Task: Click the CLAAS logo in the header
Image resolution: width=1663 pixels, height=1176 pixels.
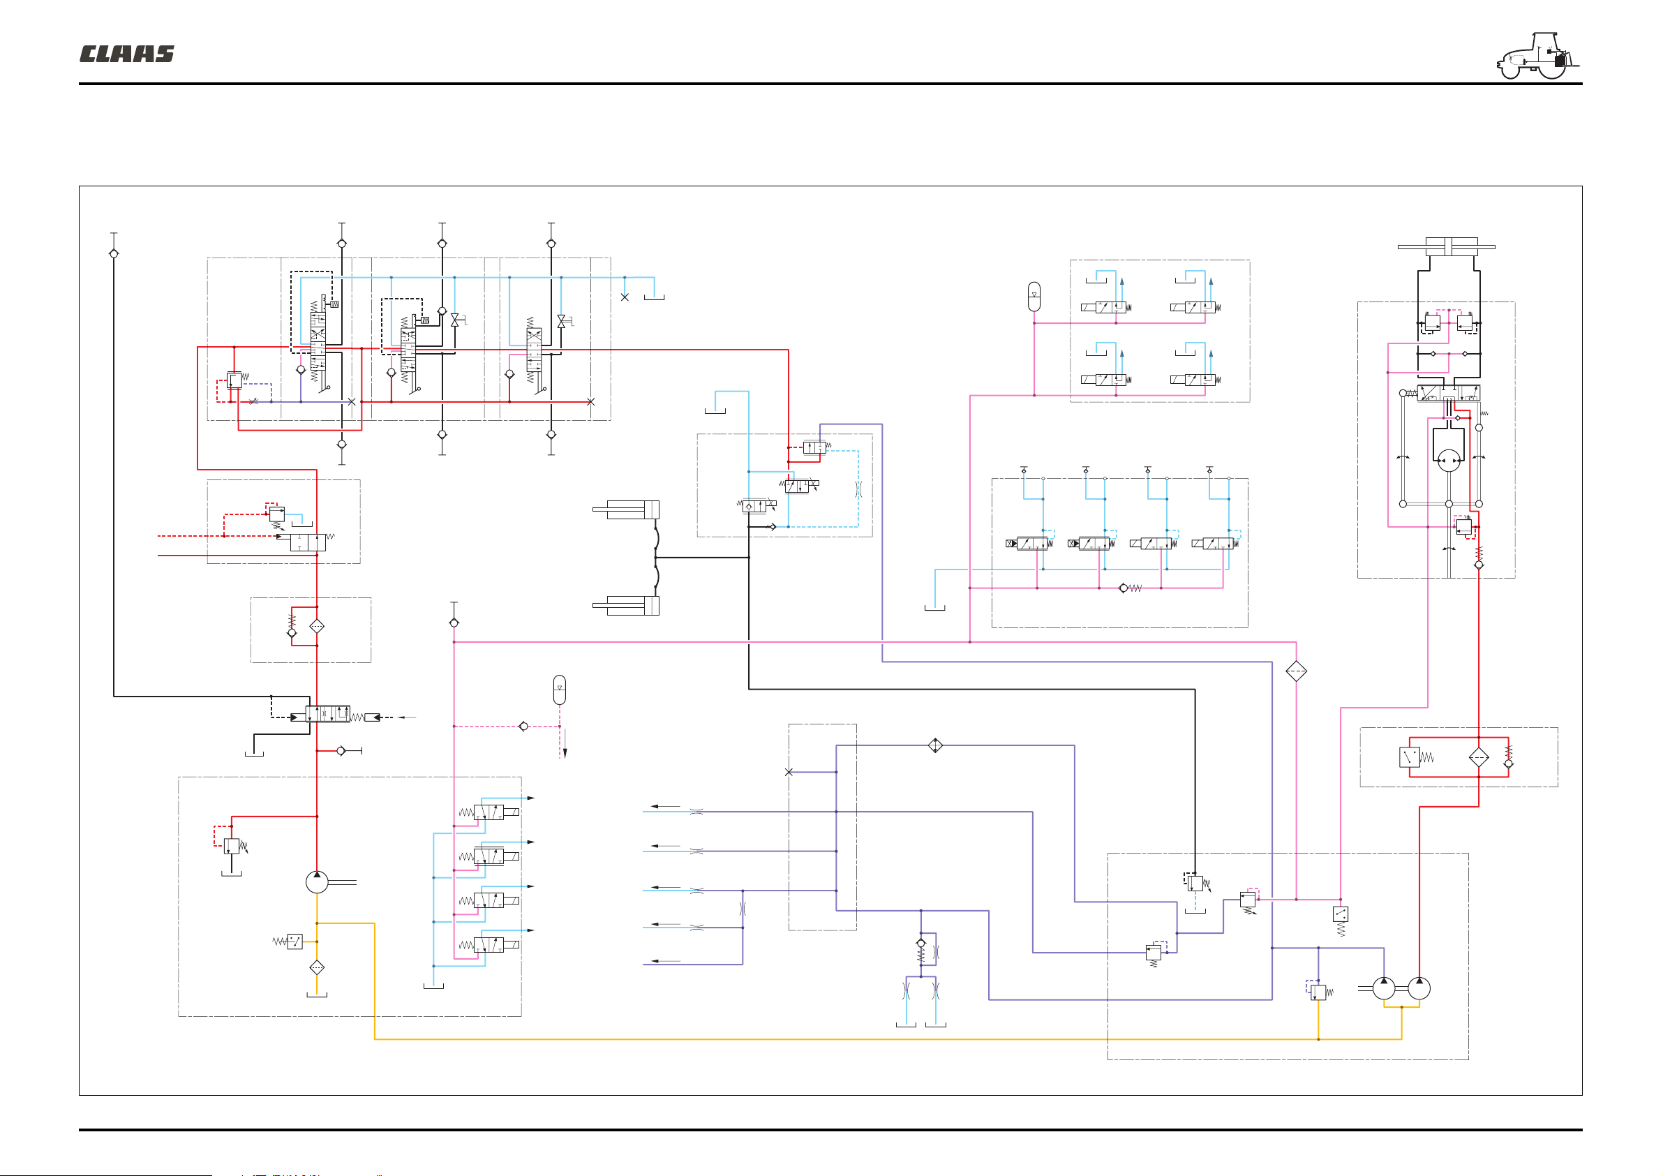Action: point(127,54)
